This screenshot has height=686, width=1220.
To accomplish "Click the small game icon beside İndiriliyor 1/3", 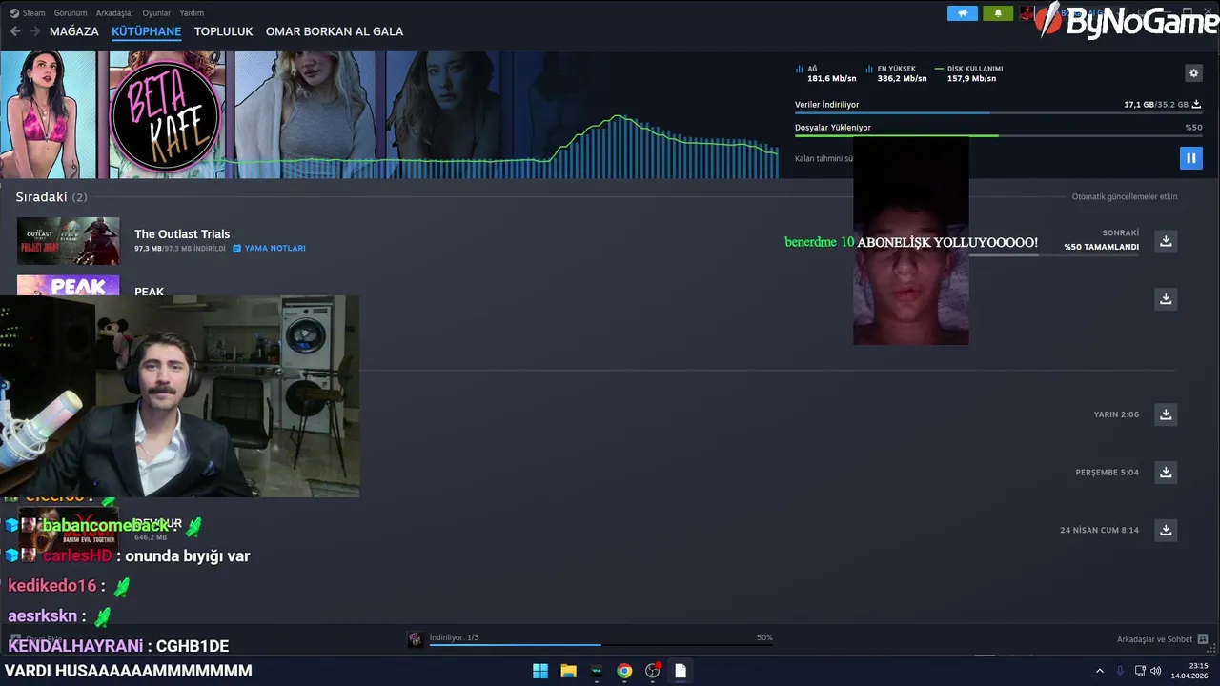I will pyautogui.click(x=415, y=639).
